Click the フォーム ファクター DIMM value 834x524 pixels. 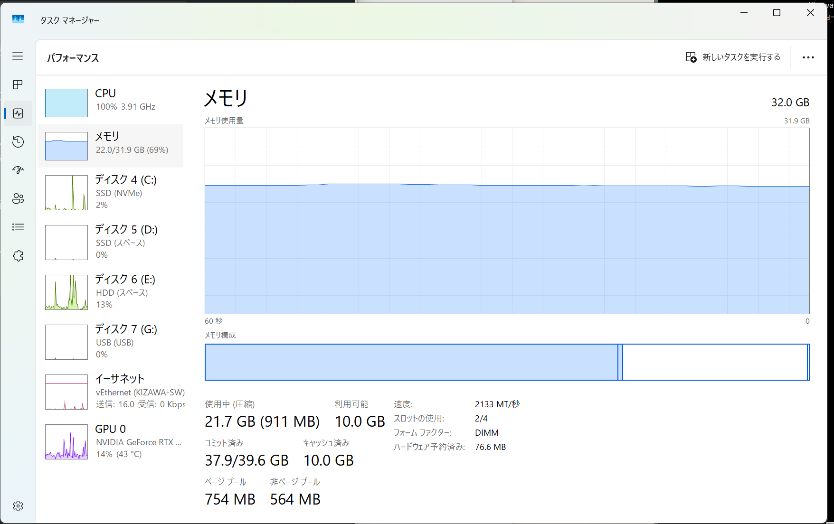click(487, 433)
